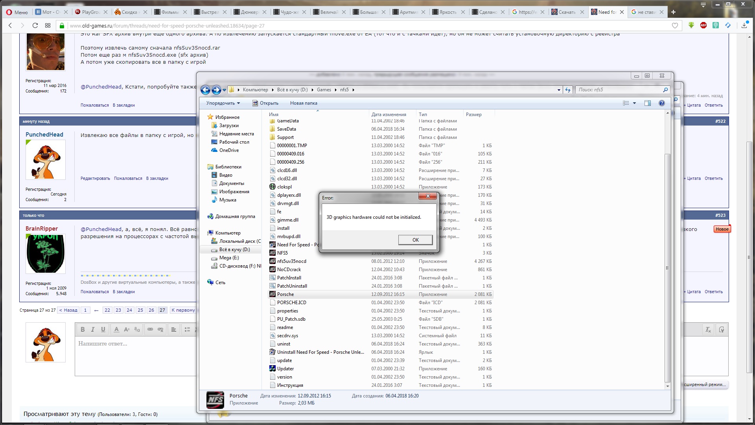Click the Explorer back navigation arrow

pos(205,90)
